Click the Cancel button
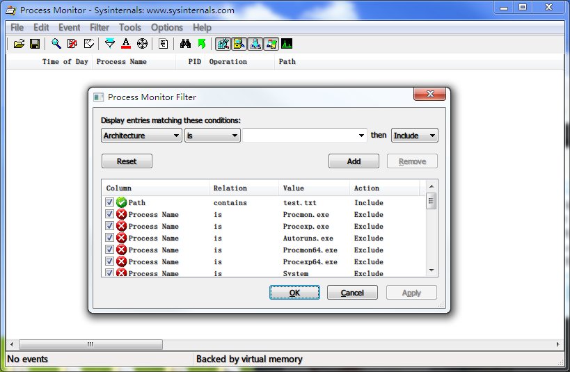 click(x=352, y=293)
